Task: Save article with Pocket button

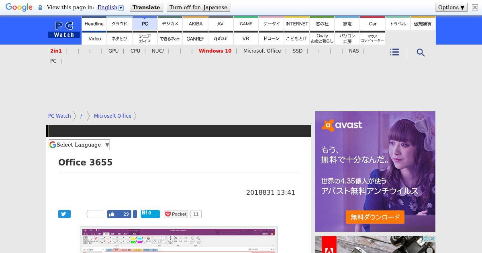Action: click(x=176, y=214)
